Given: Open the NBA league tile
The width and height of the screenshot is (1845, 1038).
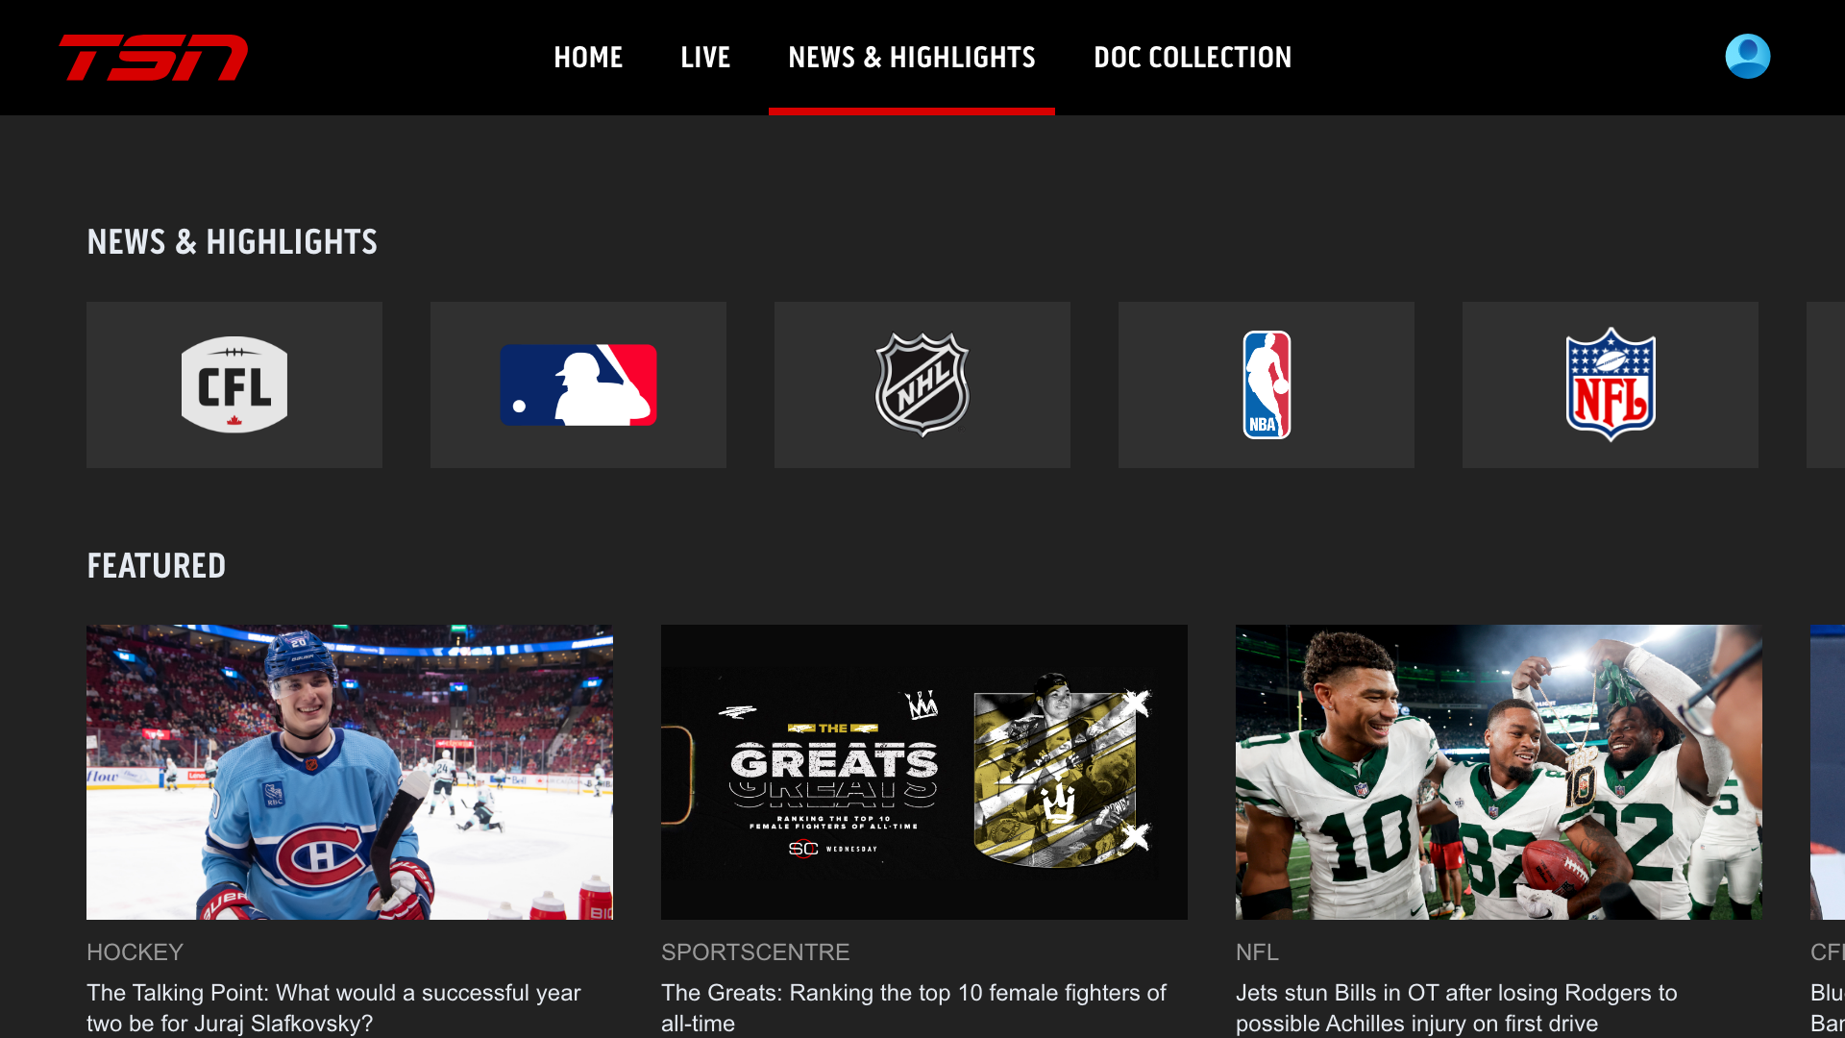Looking at the screenshot, I should (1267, 384).
